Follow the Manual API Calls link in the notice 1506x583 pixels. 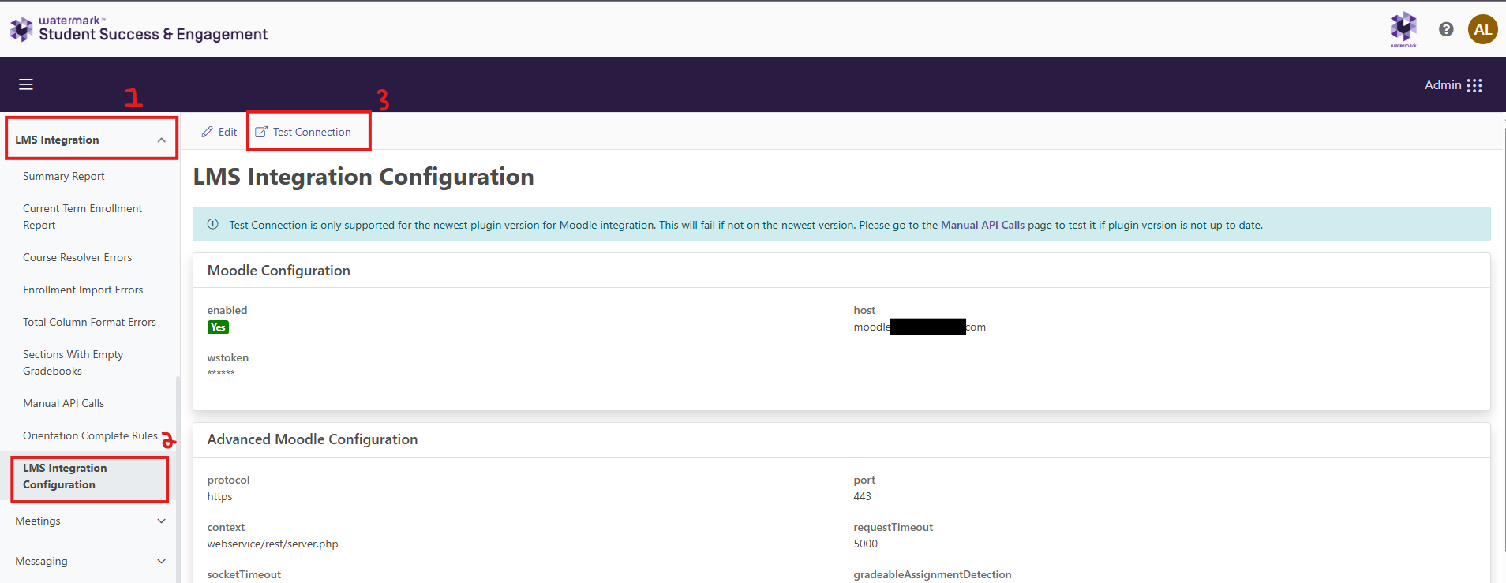point(983,225)
